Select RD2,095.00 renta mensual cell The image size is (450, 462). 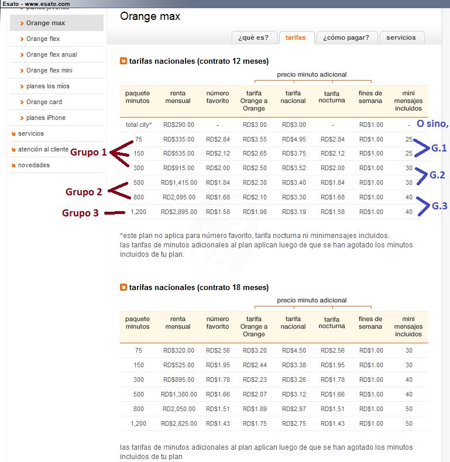179,197
